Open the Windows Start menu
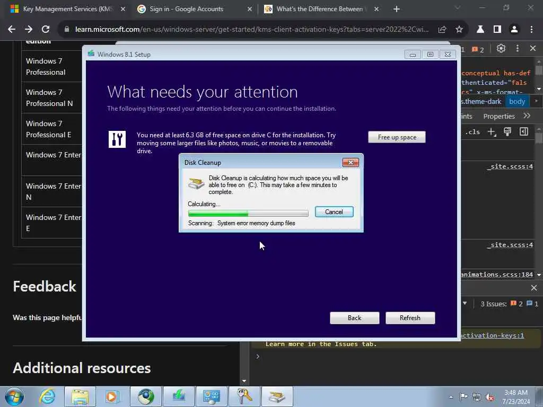This screenshot has width=543, height=407. coord(14,396)
